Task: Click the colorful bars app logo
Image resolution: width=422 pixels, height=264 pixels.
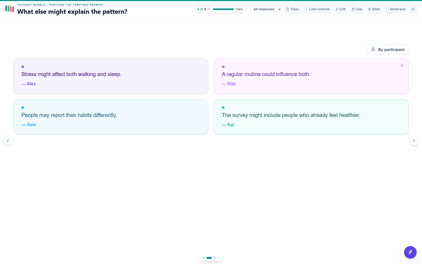Action: coord(9,9)
